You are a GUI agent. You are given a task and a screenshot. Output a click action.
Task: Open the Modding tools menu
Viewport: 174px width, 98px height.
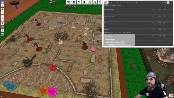tap(95, 2)
